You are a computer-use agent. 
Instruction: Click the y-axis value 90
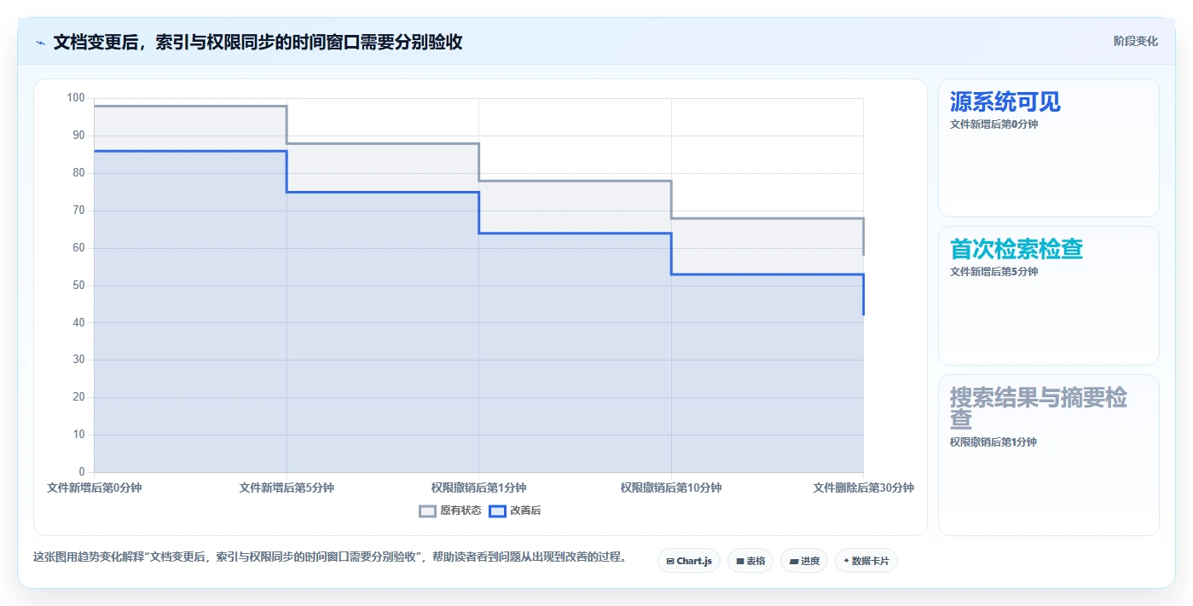tap(79, 136)
